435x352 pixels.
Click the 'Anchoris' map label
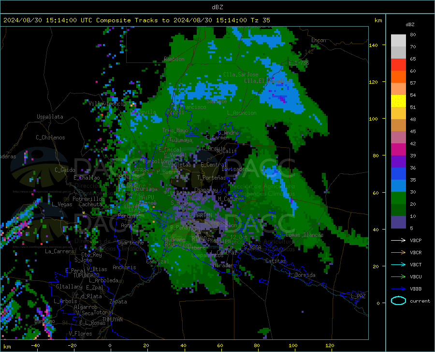click(x=124, y=268)
